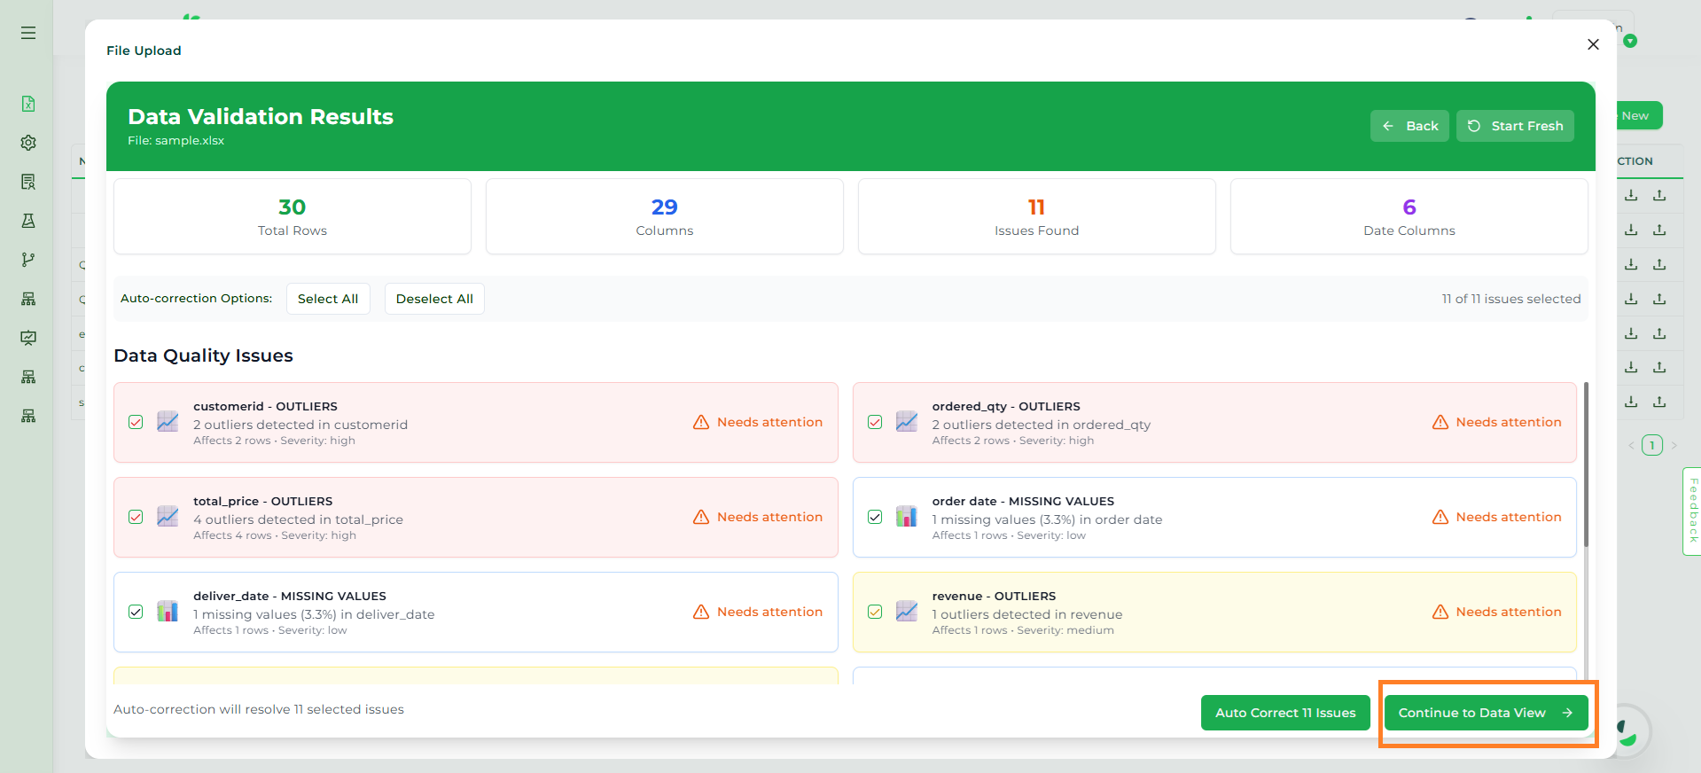1701x773 pixels.
Task: Click the Start Fresh button
Action: 1515,126
